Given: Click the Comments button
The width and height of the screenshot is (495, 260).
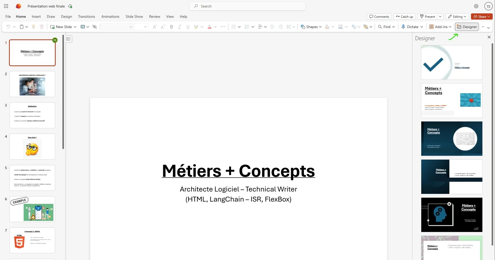Looking at the screenshot, I should click(x=379, y=16).
